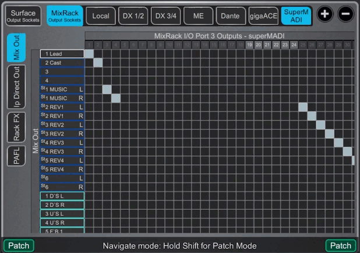
Task: Select the 1 Lead mix row
Action: [x=62, y=54]
